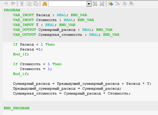Click Суммарный_расход in the VAR_OUTPUT declaration
Screen dimensions: 158x115
click(57, 30)
